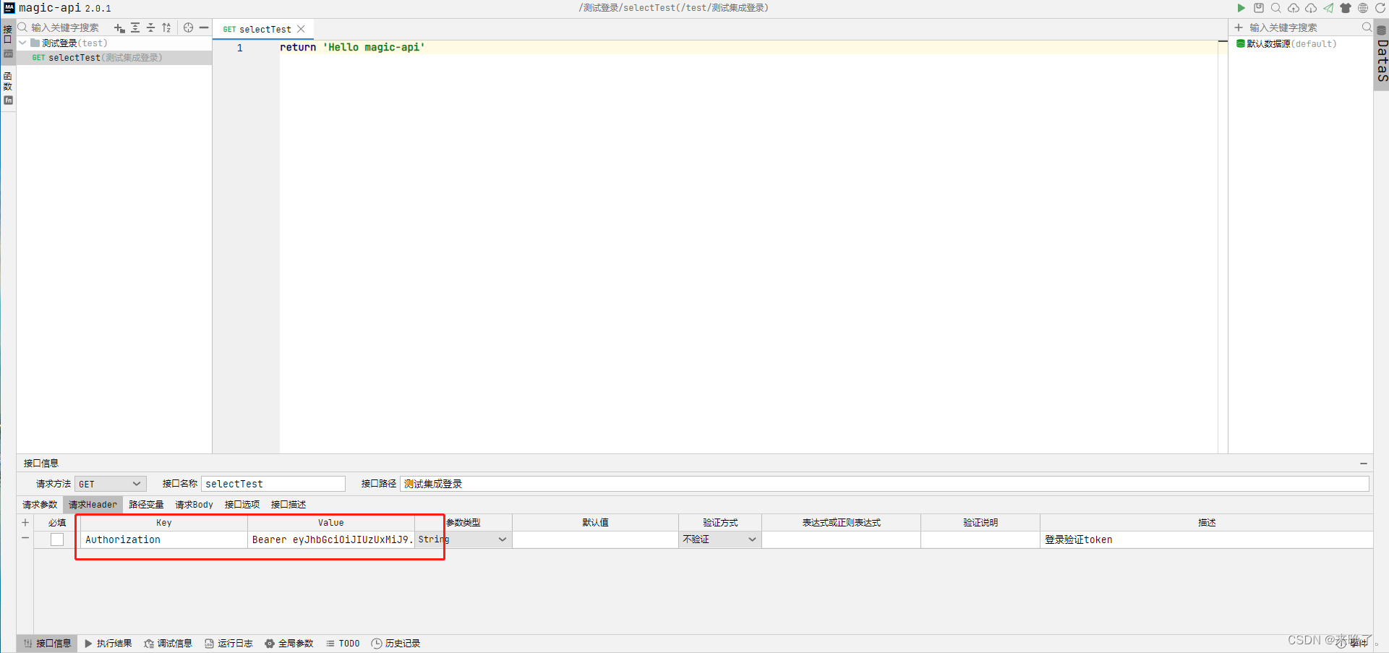Locate current file with crosshair icon

[188, 28]
